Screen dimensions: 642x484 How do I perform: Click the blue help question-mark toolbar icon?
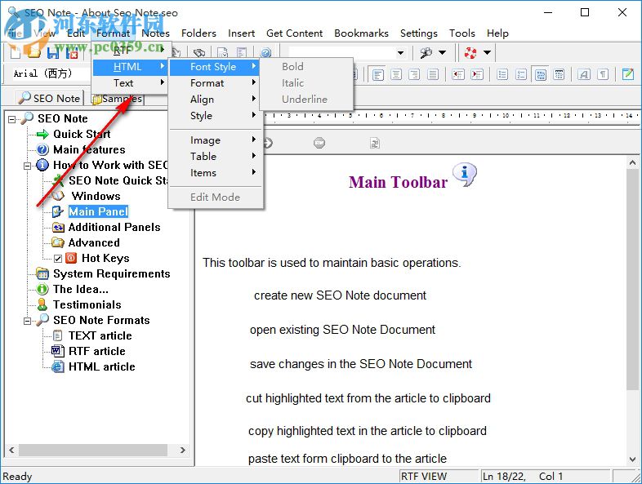[x=265, y=53]
